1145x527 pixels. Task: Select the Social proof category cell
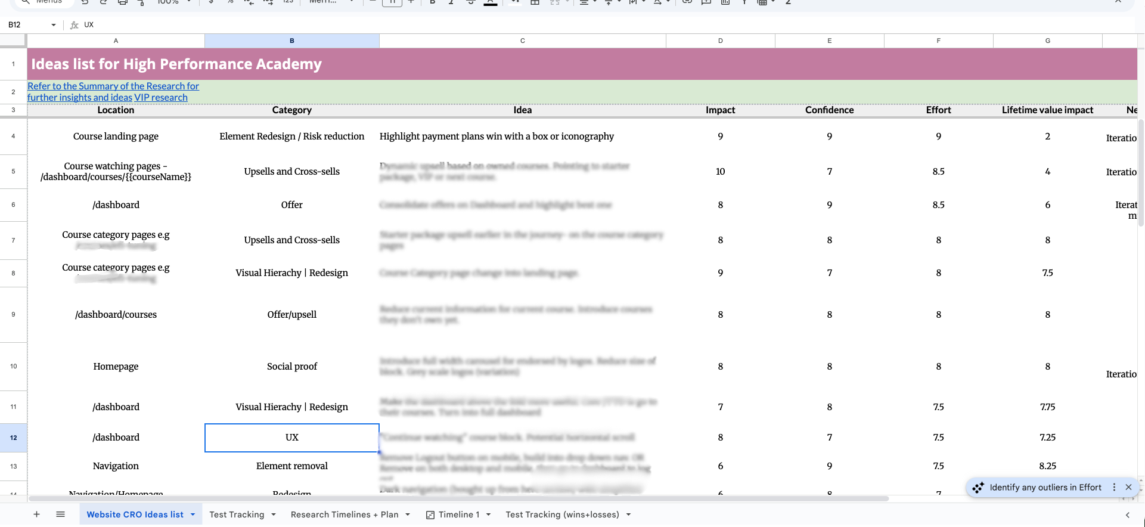click(x=292, y=367)
